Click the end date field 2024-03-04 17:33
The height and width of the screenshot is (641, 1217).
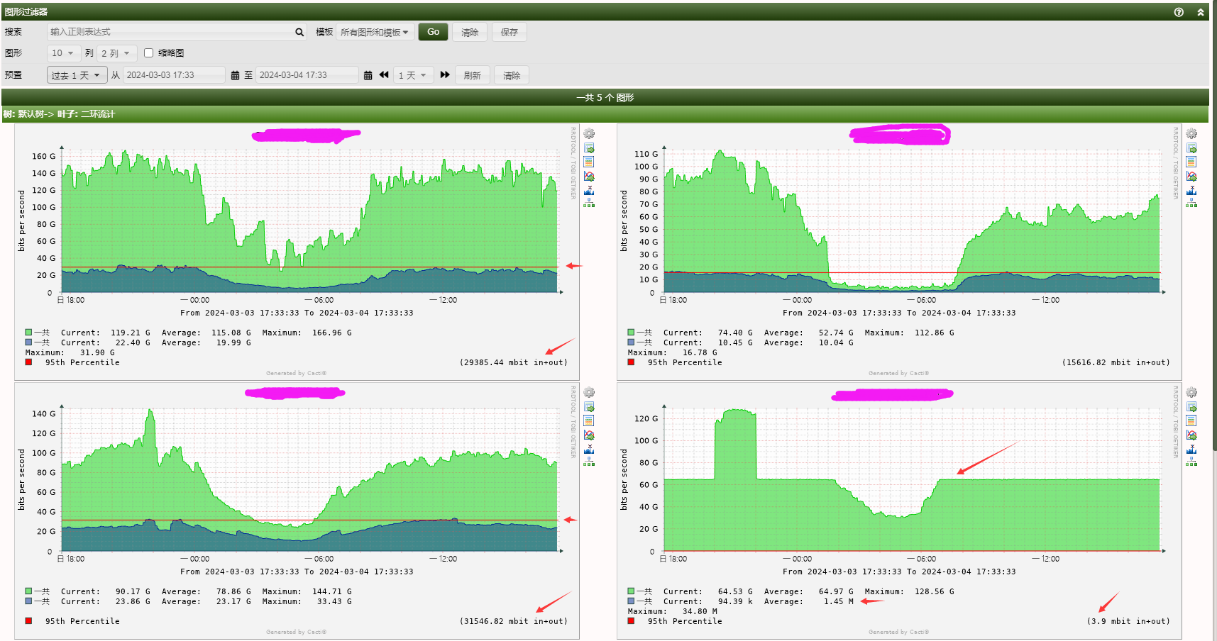307,75
